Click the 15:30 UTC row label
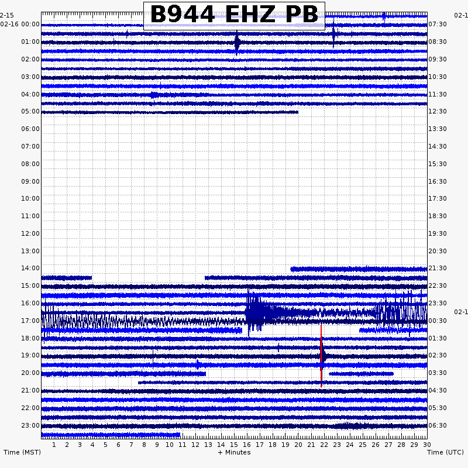 coord(438,164)
